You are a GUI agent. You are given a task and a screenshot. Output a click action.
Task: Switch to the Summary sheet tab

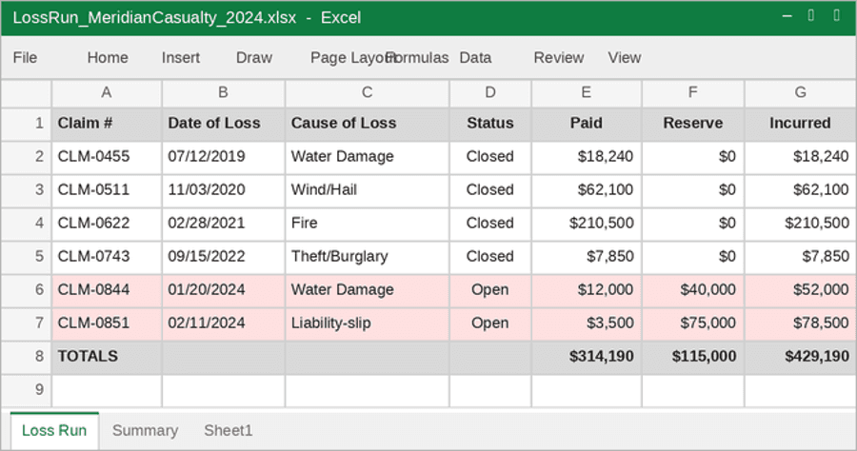146,431
